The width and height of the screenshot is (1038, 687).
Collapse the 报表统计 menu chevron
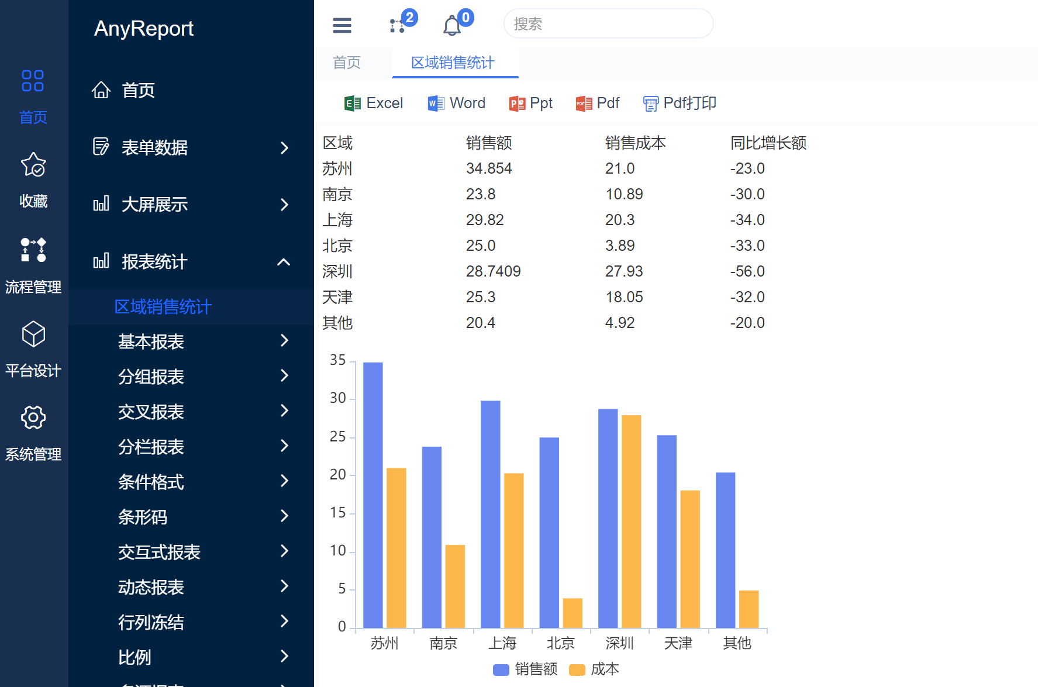(284, 262)
